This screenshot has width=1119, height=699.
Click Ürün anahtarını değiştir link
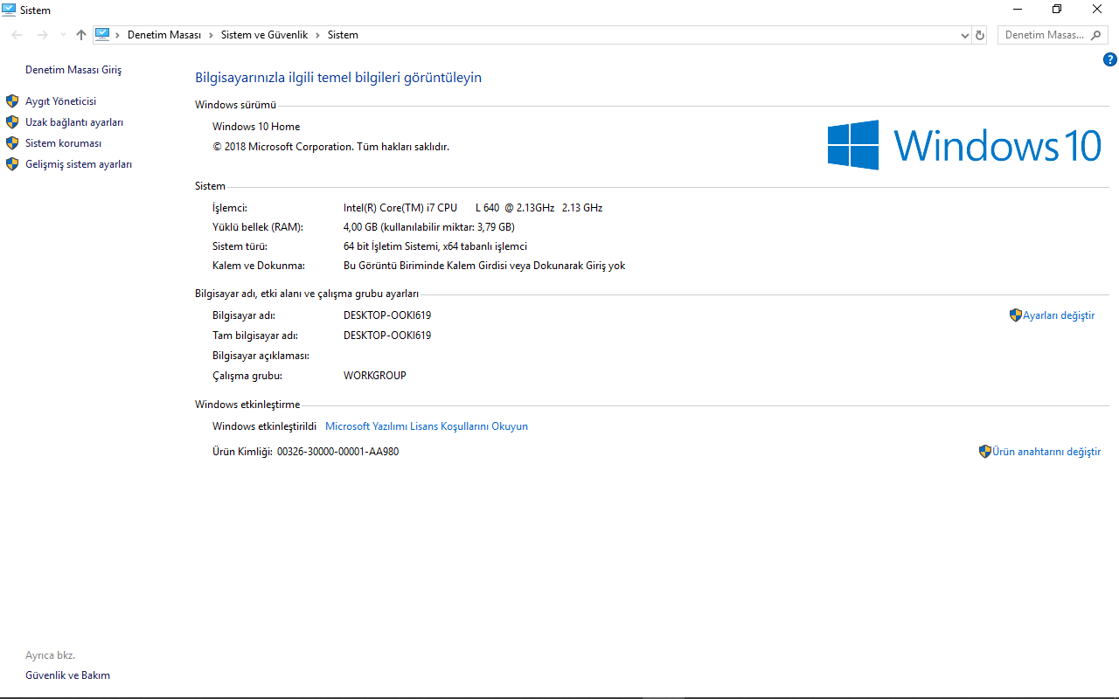(1046, 452)
